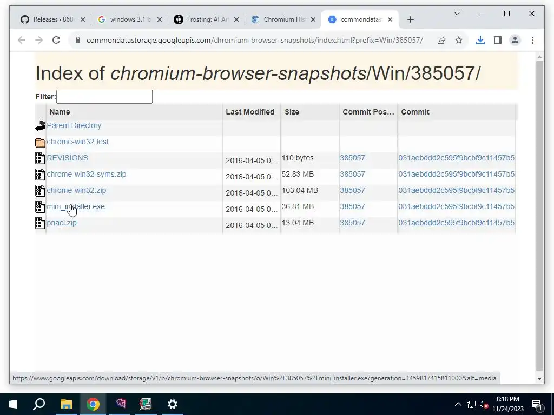Click the chrome-win32.test folder icon
Image resolution: width=554 pixels, height=415 pixels.
(40, 143)
